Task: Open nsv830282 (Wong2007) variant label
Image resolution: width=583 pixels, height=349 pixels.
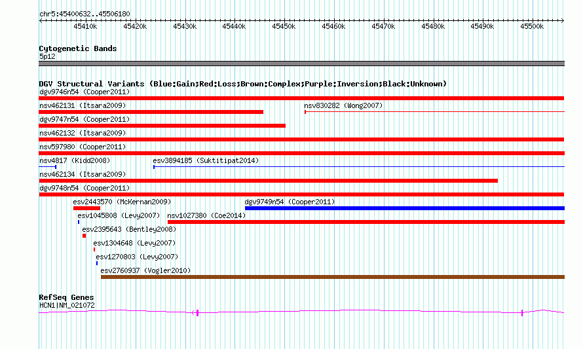Action: coord(343,105)
